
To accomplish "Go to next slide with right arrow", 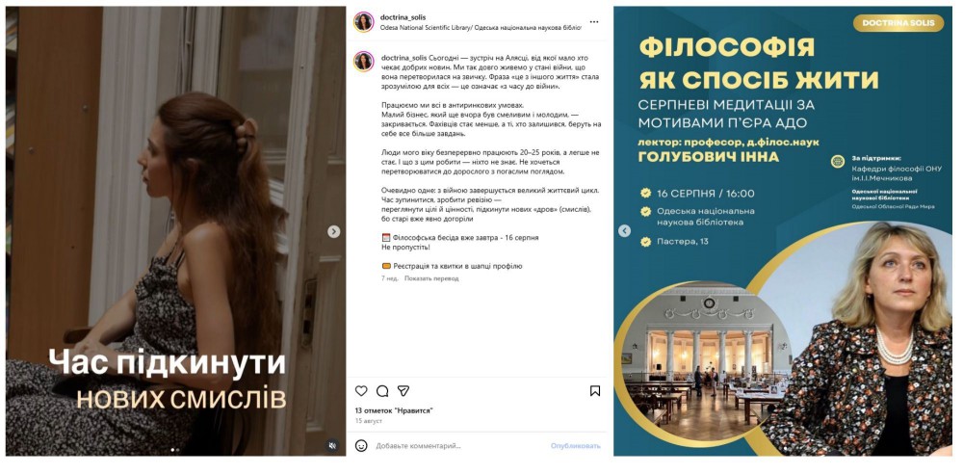I will [333, 232].
